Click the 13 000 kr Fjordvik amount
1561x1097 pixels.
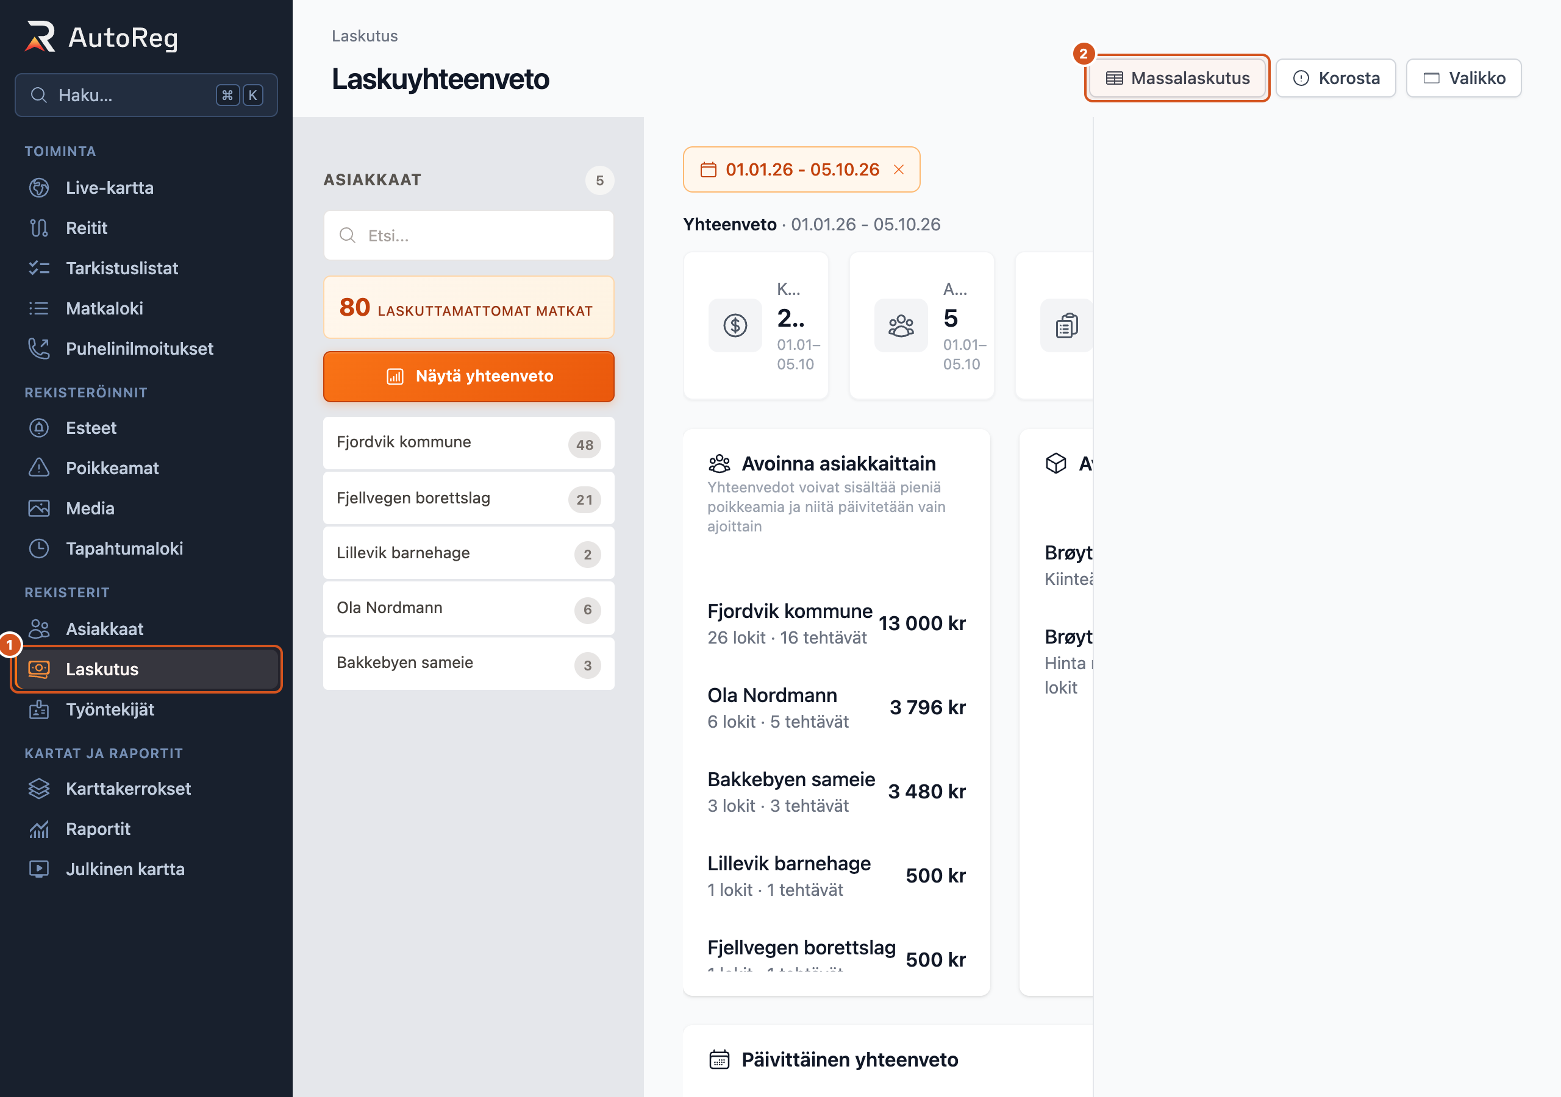922,623
